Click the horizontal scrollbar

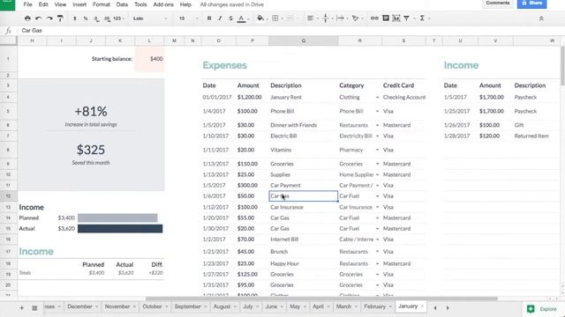[321, 299]
